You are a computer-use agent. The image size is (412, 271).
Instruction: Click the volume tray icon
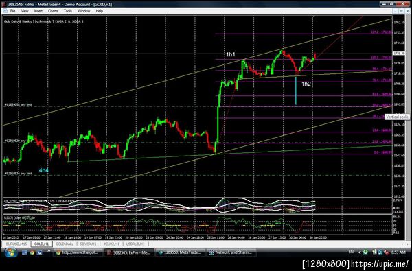point(386,252)
